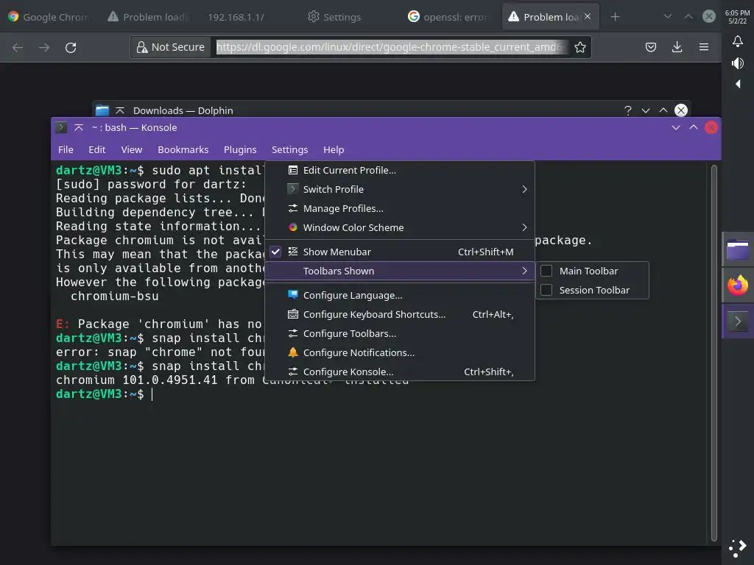754x565 pixels.
Task: Open the Edit menu in Konsole
Action: [x=96, y=149]
